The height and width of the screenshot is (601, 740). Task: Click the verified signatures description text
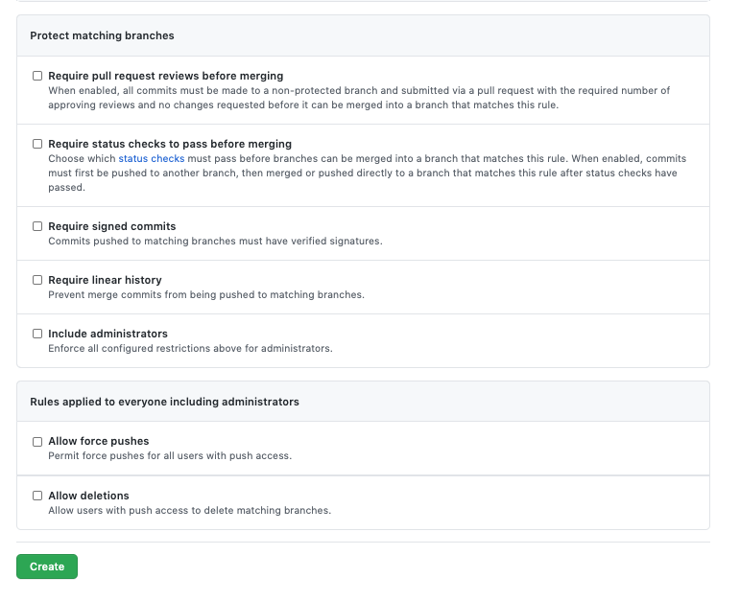coord(215,241)
